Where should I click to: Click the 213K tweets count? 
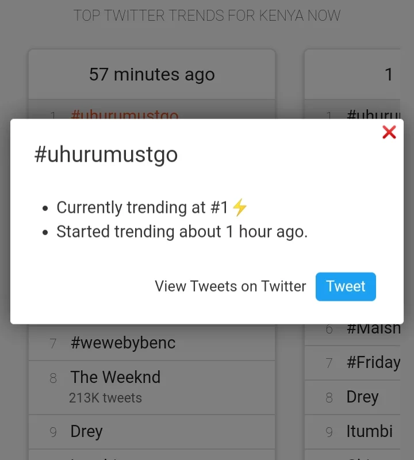coord(105,397)
